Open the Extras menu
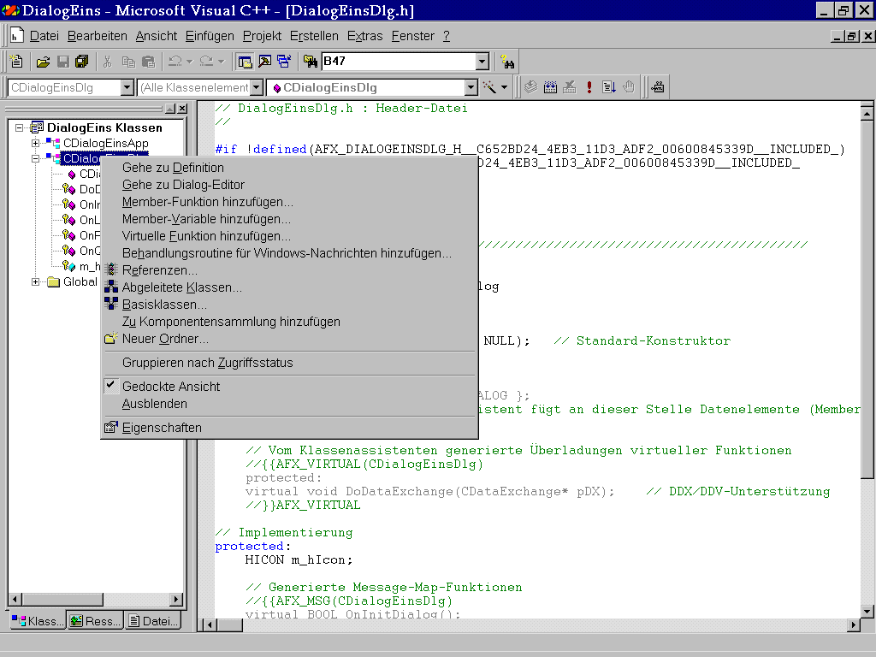 click(x=364, y=36)
